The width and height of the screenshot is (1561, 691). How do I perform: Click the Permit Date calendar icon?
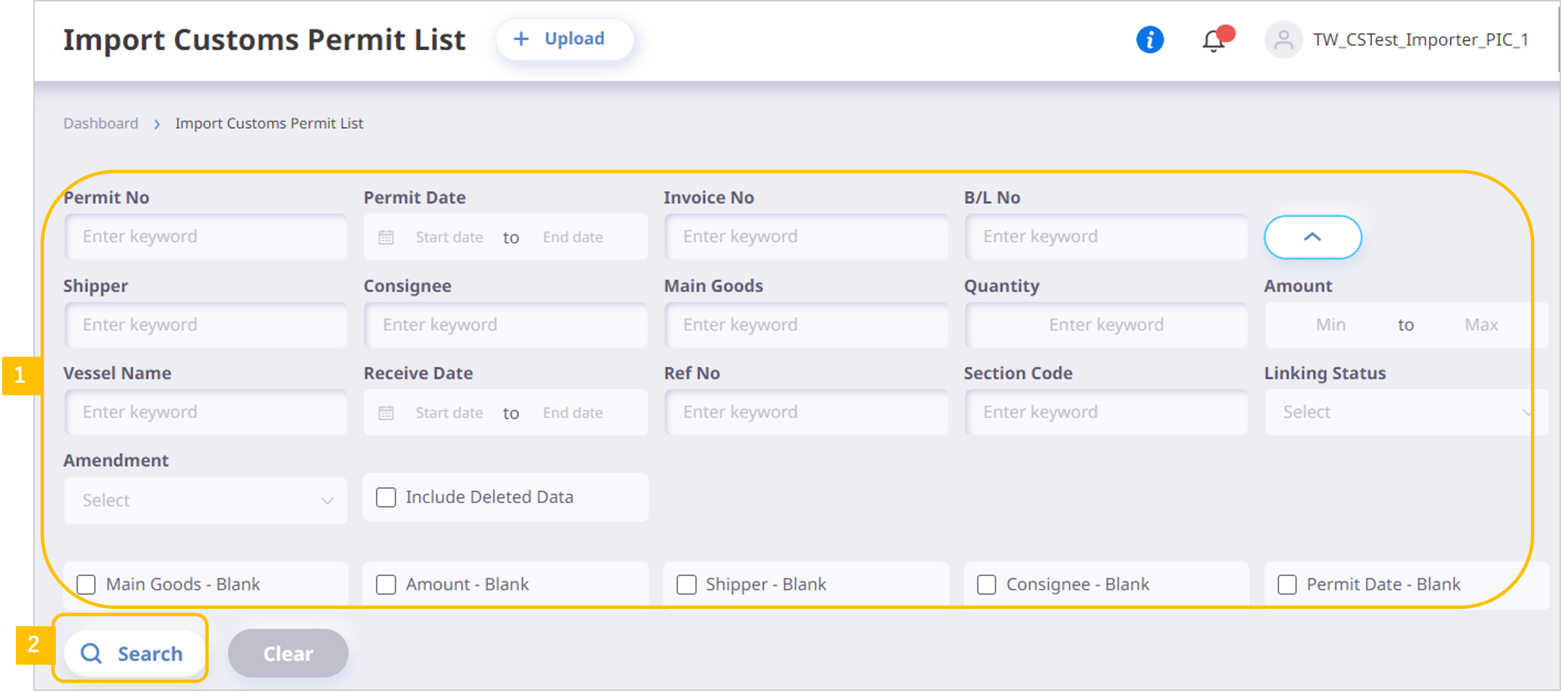tap(386, 237)
